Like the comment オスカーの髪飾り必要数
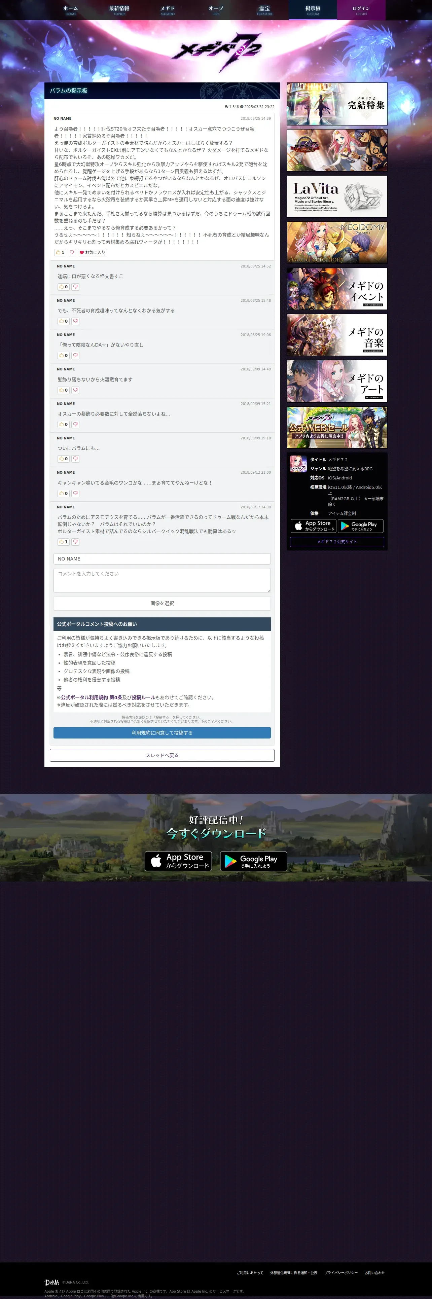Viewport: 432px width, 1299px height. 64,425
